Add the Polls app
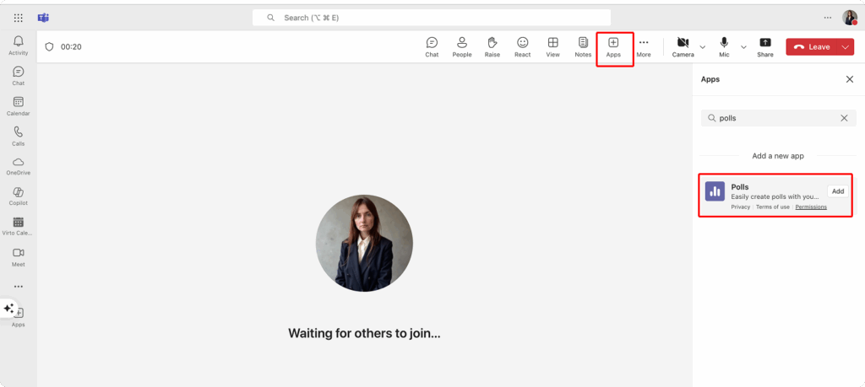The height and width of the screenshot is (387, 865). click(837, 191)
